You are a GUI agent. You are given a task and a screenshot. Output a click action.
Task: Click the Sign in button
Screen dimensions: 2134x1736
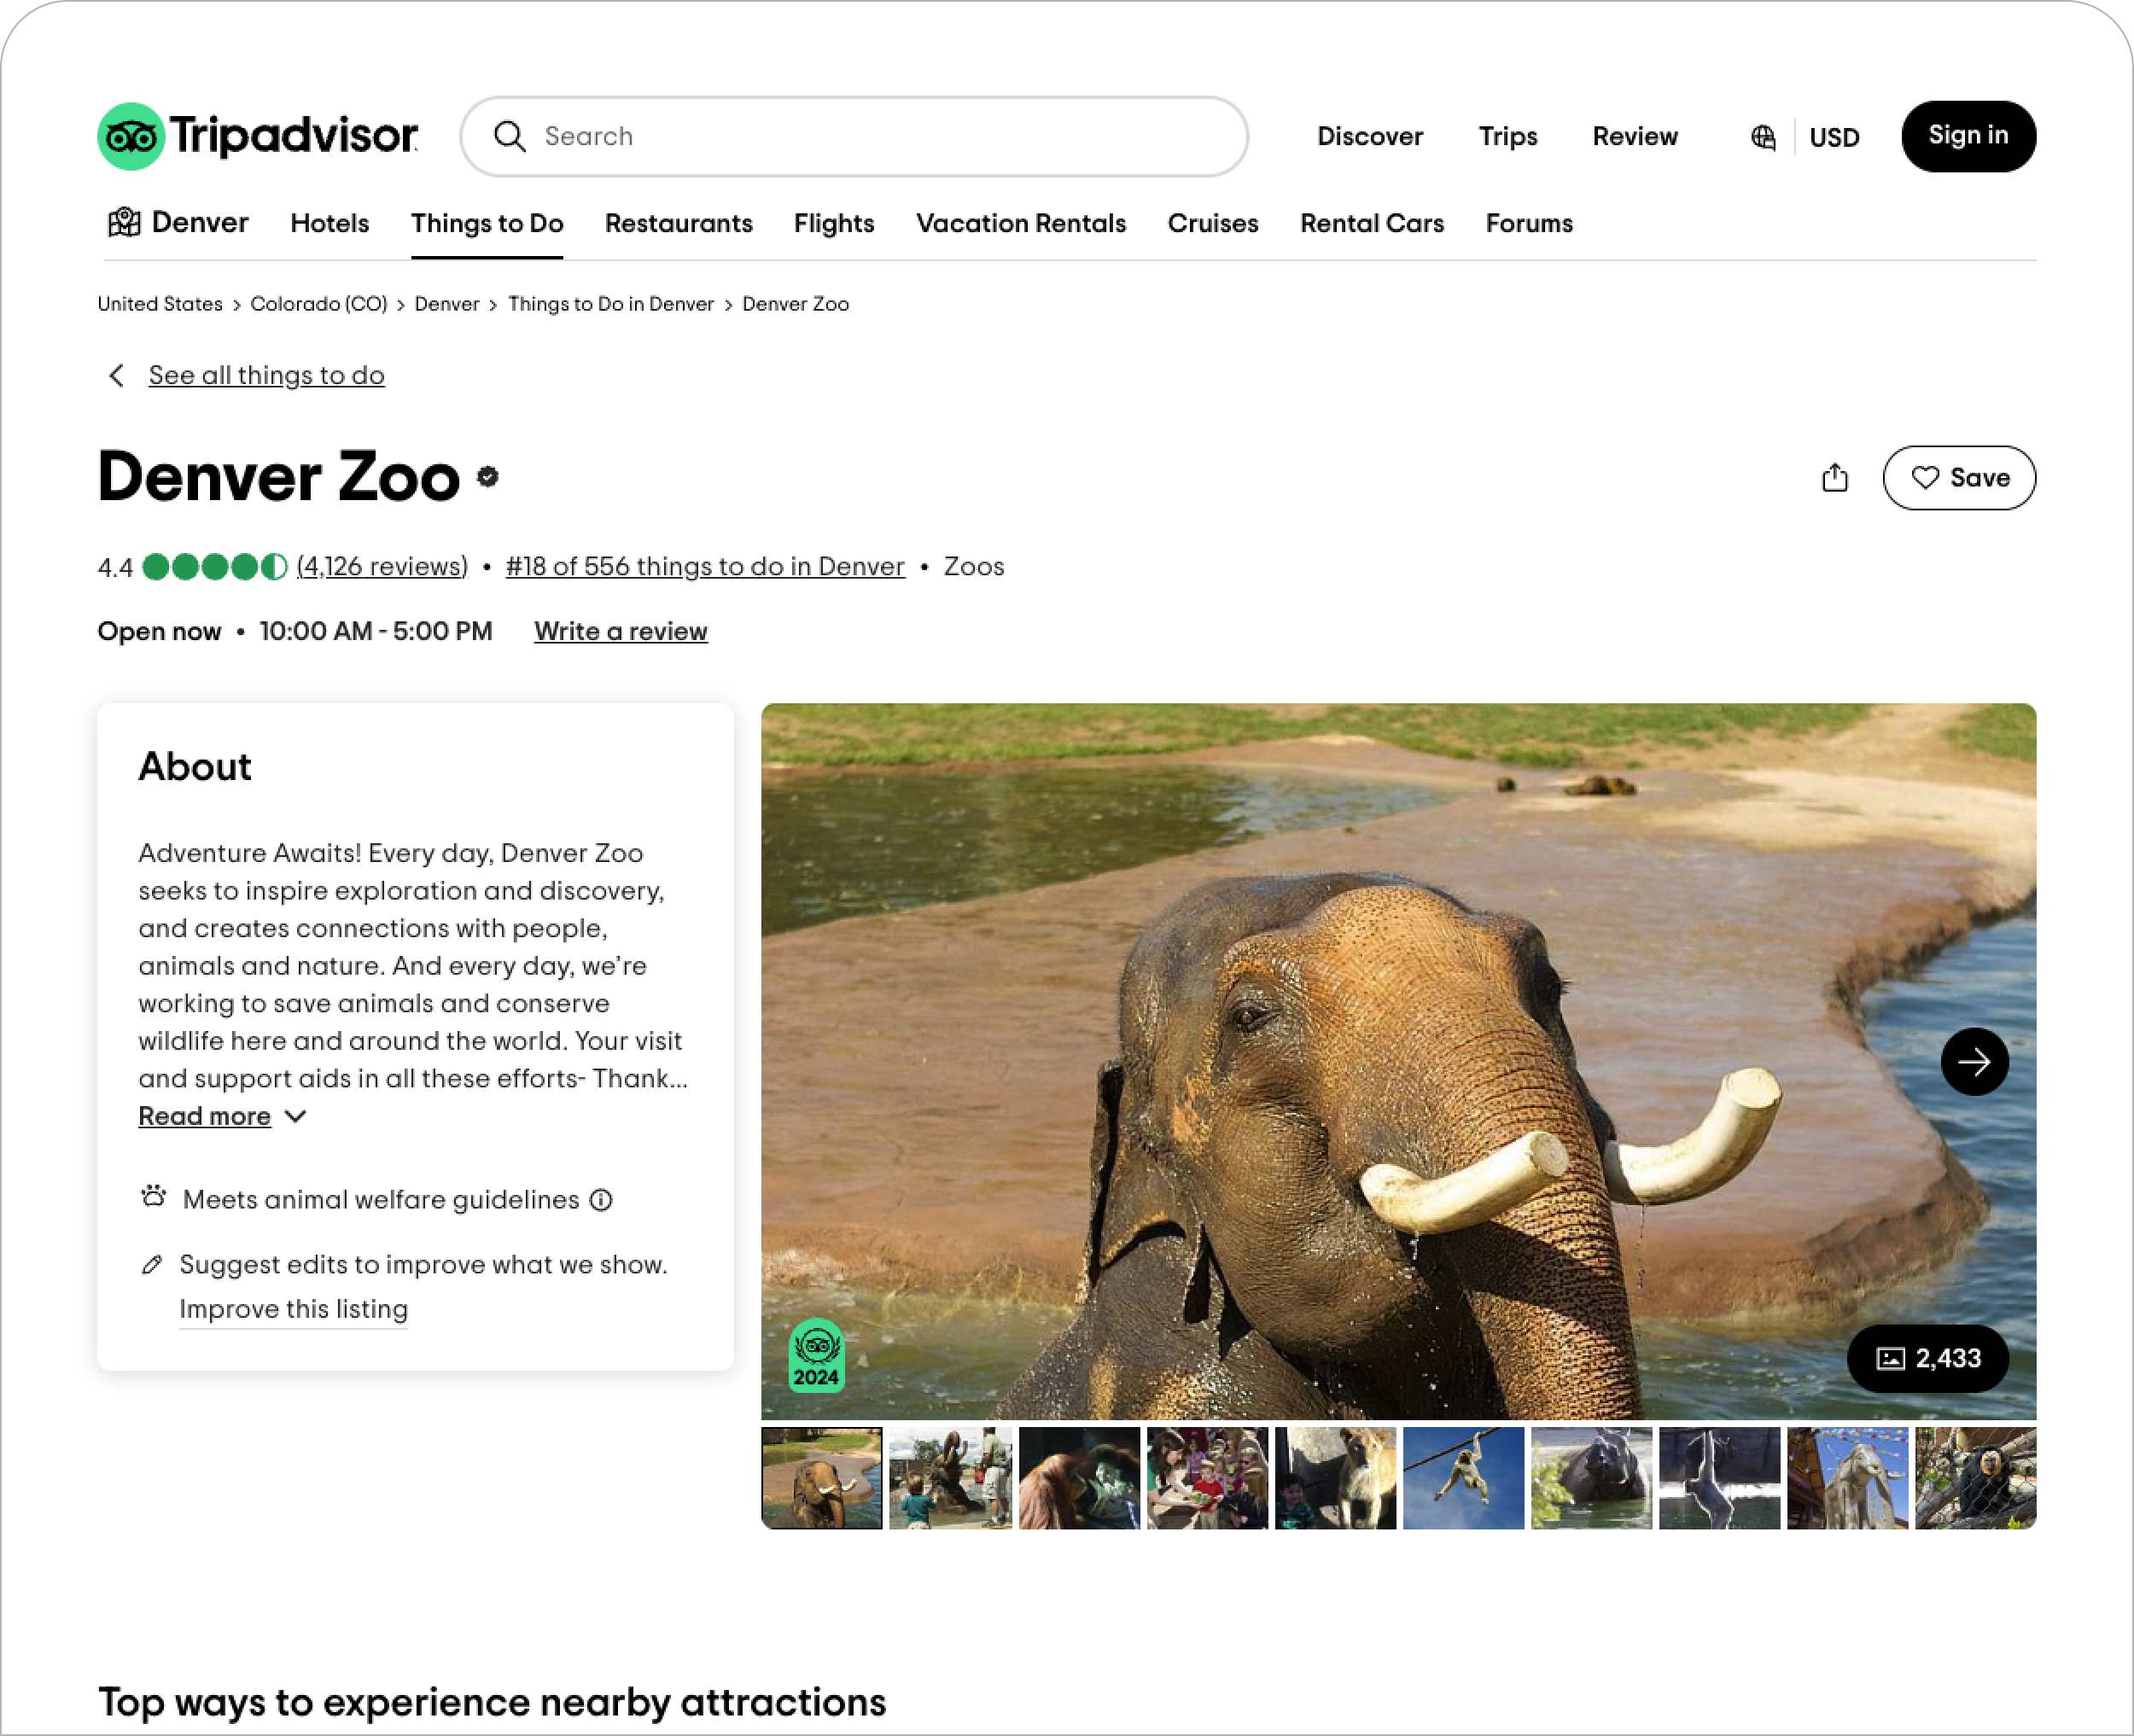click(1968, 136)
